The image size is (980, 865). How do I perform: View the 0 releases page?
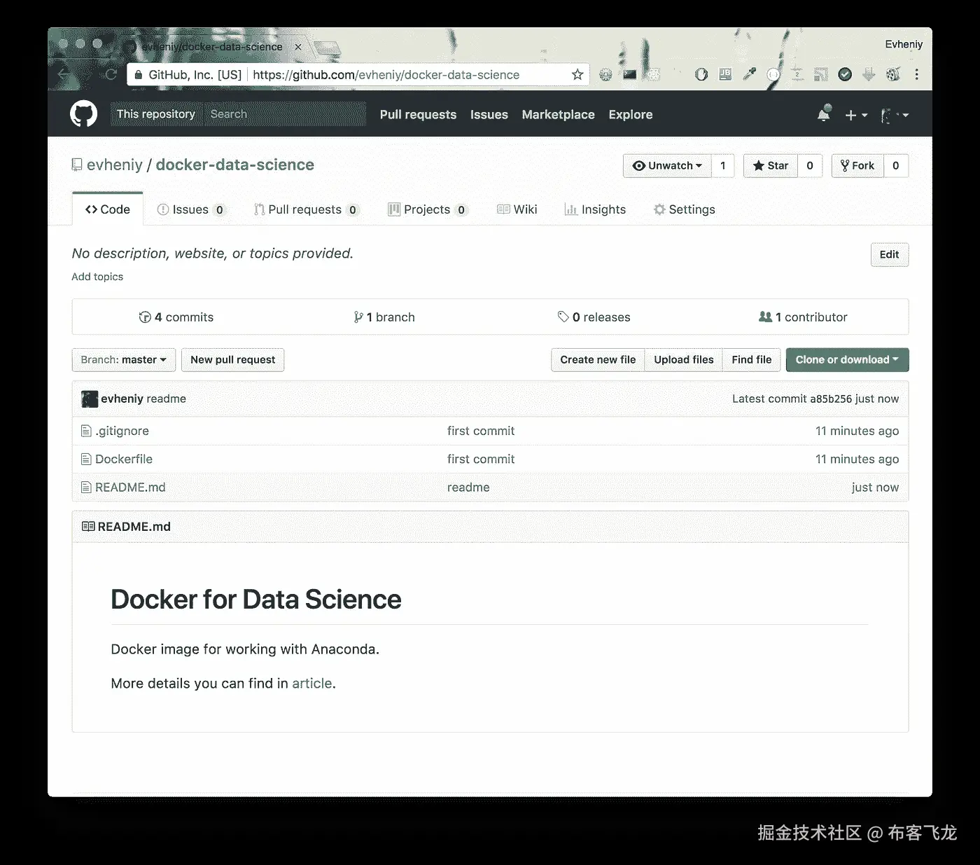click(594, 317)
